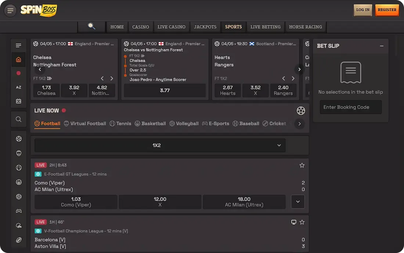The image size is (404, 253).
Task: Open the Live Betting nav tab
Action: click(266, 27)
